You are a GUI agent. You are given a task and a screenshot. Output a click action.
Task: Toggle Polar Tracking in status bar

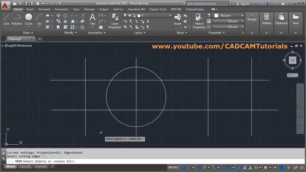(204, 167)
